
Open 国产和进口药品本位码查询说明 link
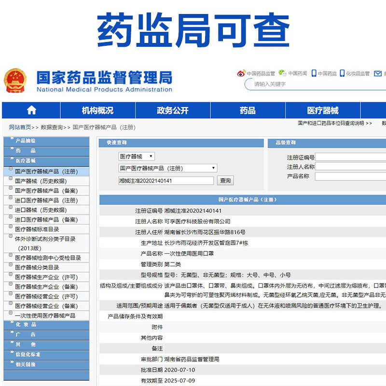[x=331, y=123]
